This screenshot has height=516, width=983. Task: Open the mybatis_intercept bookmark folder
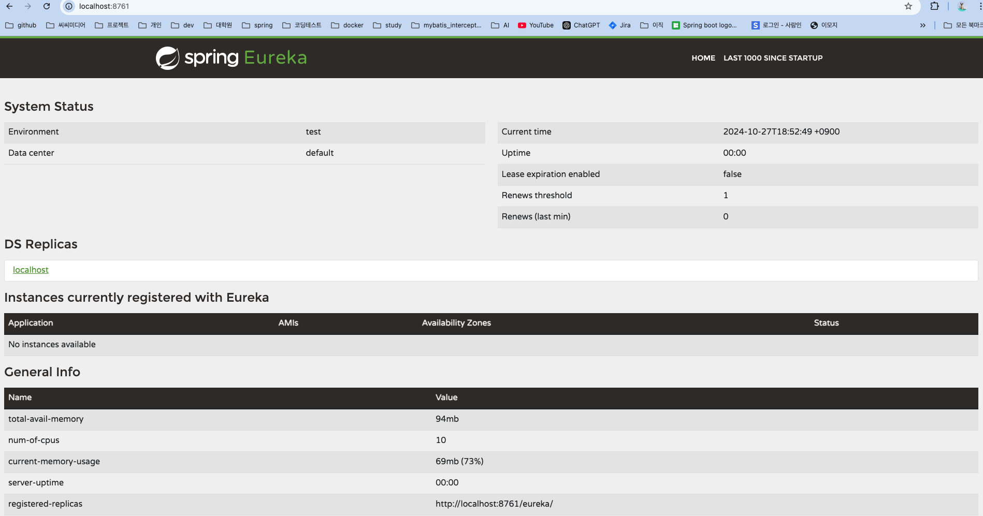[446, 25]
